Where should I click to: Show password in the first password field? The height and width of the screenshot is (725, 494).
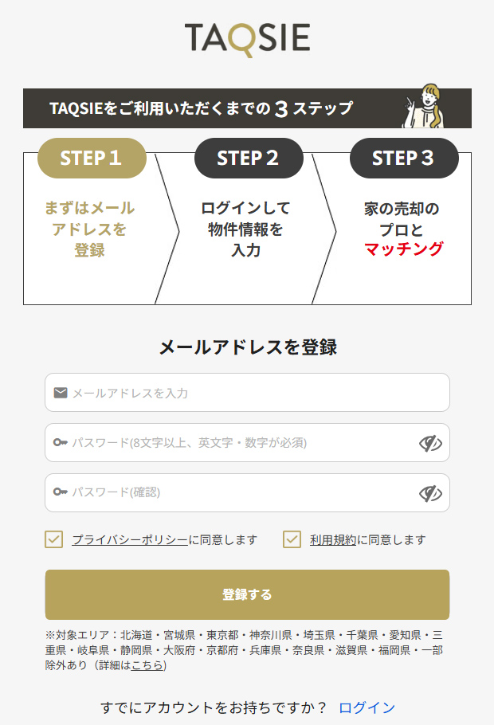tap(430, 444)
